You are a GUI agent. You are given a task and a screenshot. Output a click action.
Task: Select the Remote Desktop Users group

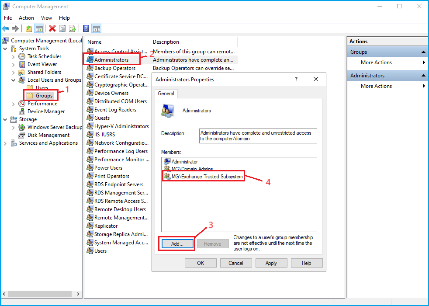click(120, 209)
